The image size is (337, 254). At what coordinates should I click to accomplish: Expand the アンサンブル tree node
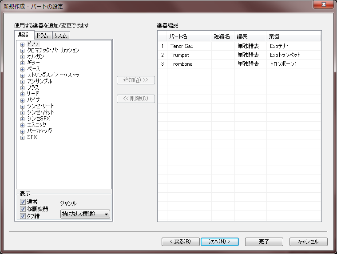pyautogui.click(x=22, y=82)
